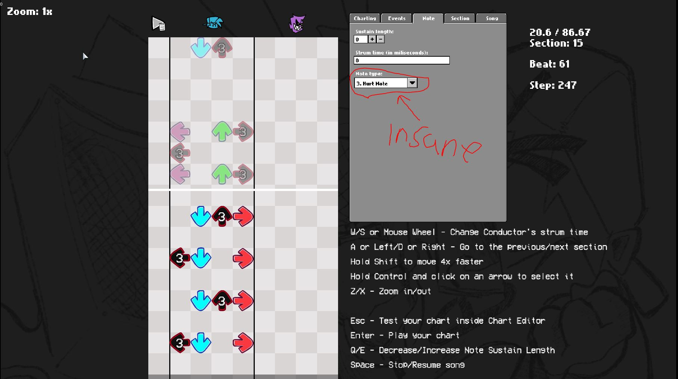This screenshot has height=379, width=678.
Task: Click the strum time input field
Action: click(401, 60)
